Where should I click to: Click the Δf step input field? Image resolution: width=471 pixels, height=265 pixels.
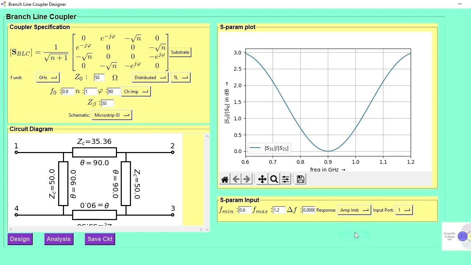click(309, 210)
